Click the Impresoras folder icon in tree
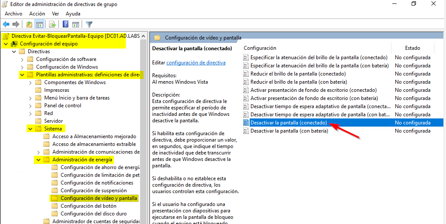The width and height of the screenshot is (446, 224). click(39, 90)
